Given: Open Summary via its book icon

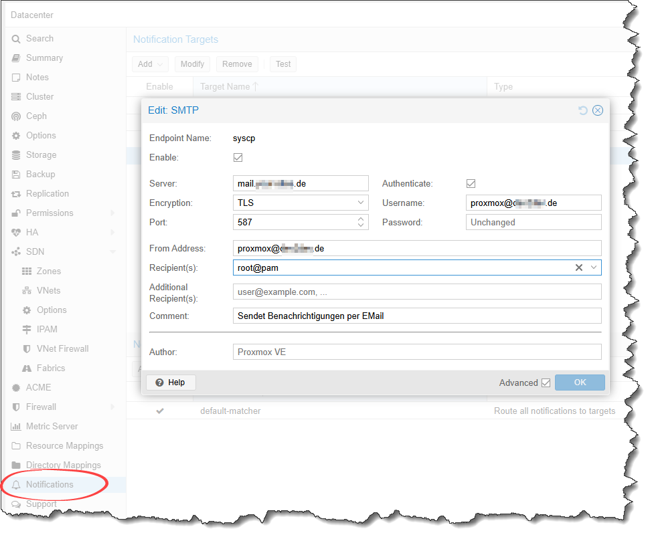Looking at the screenshot, I should 16,58.
